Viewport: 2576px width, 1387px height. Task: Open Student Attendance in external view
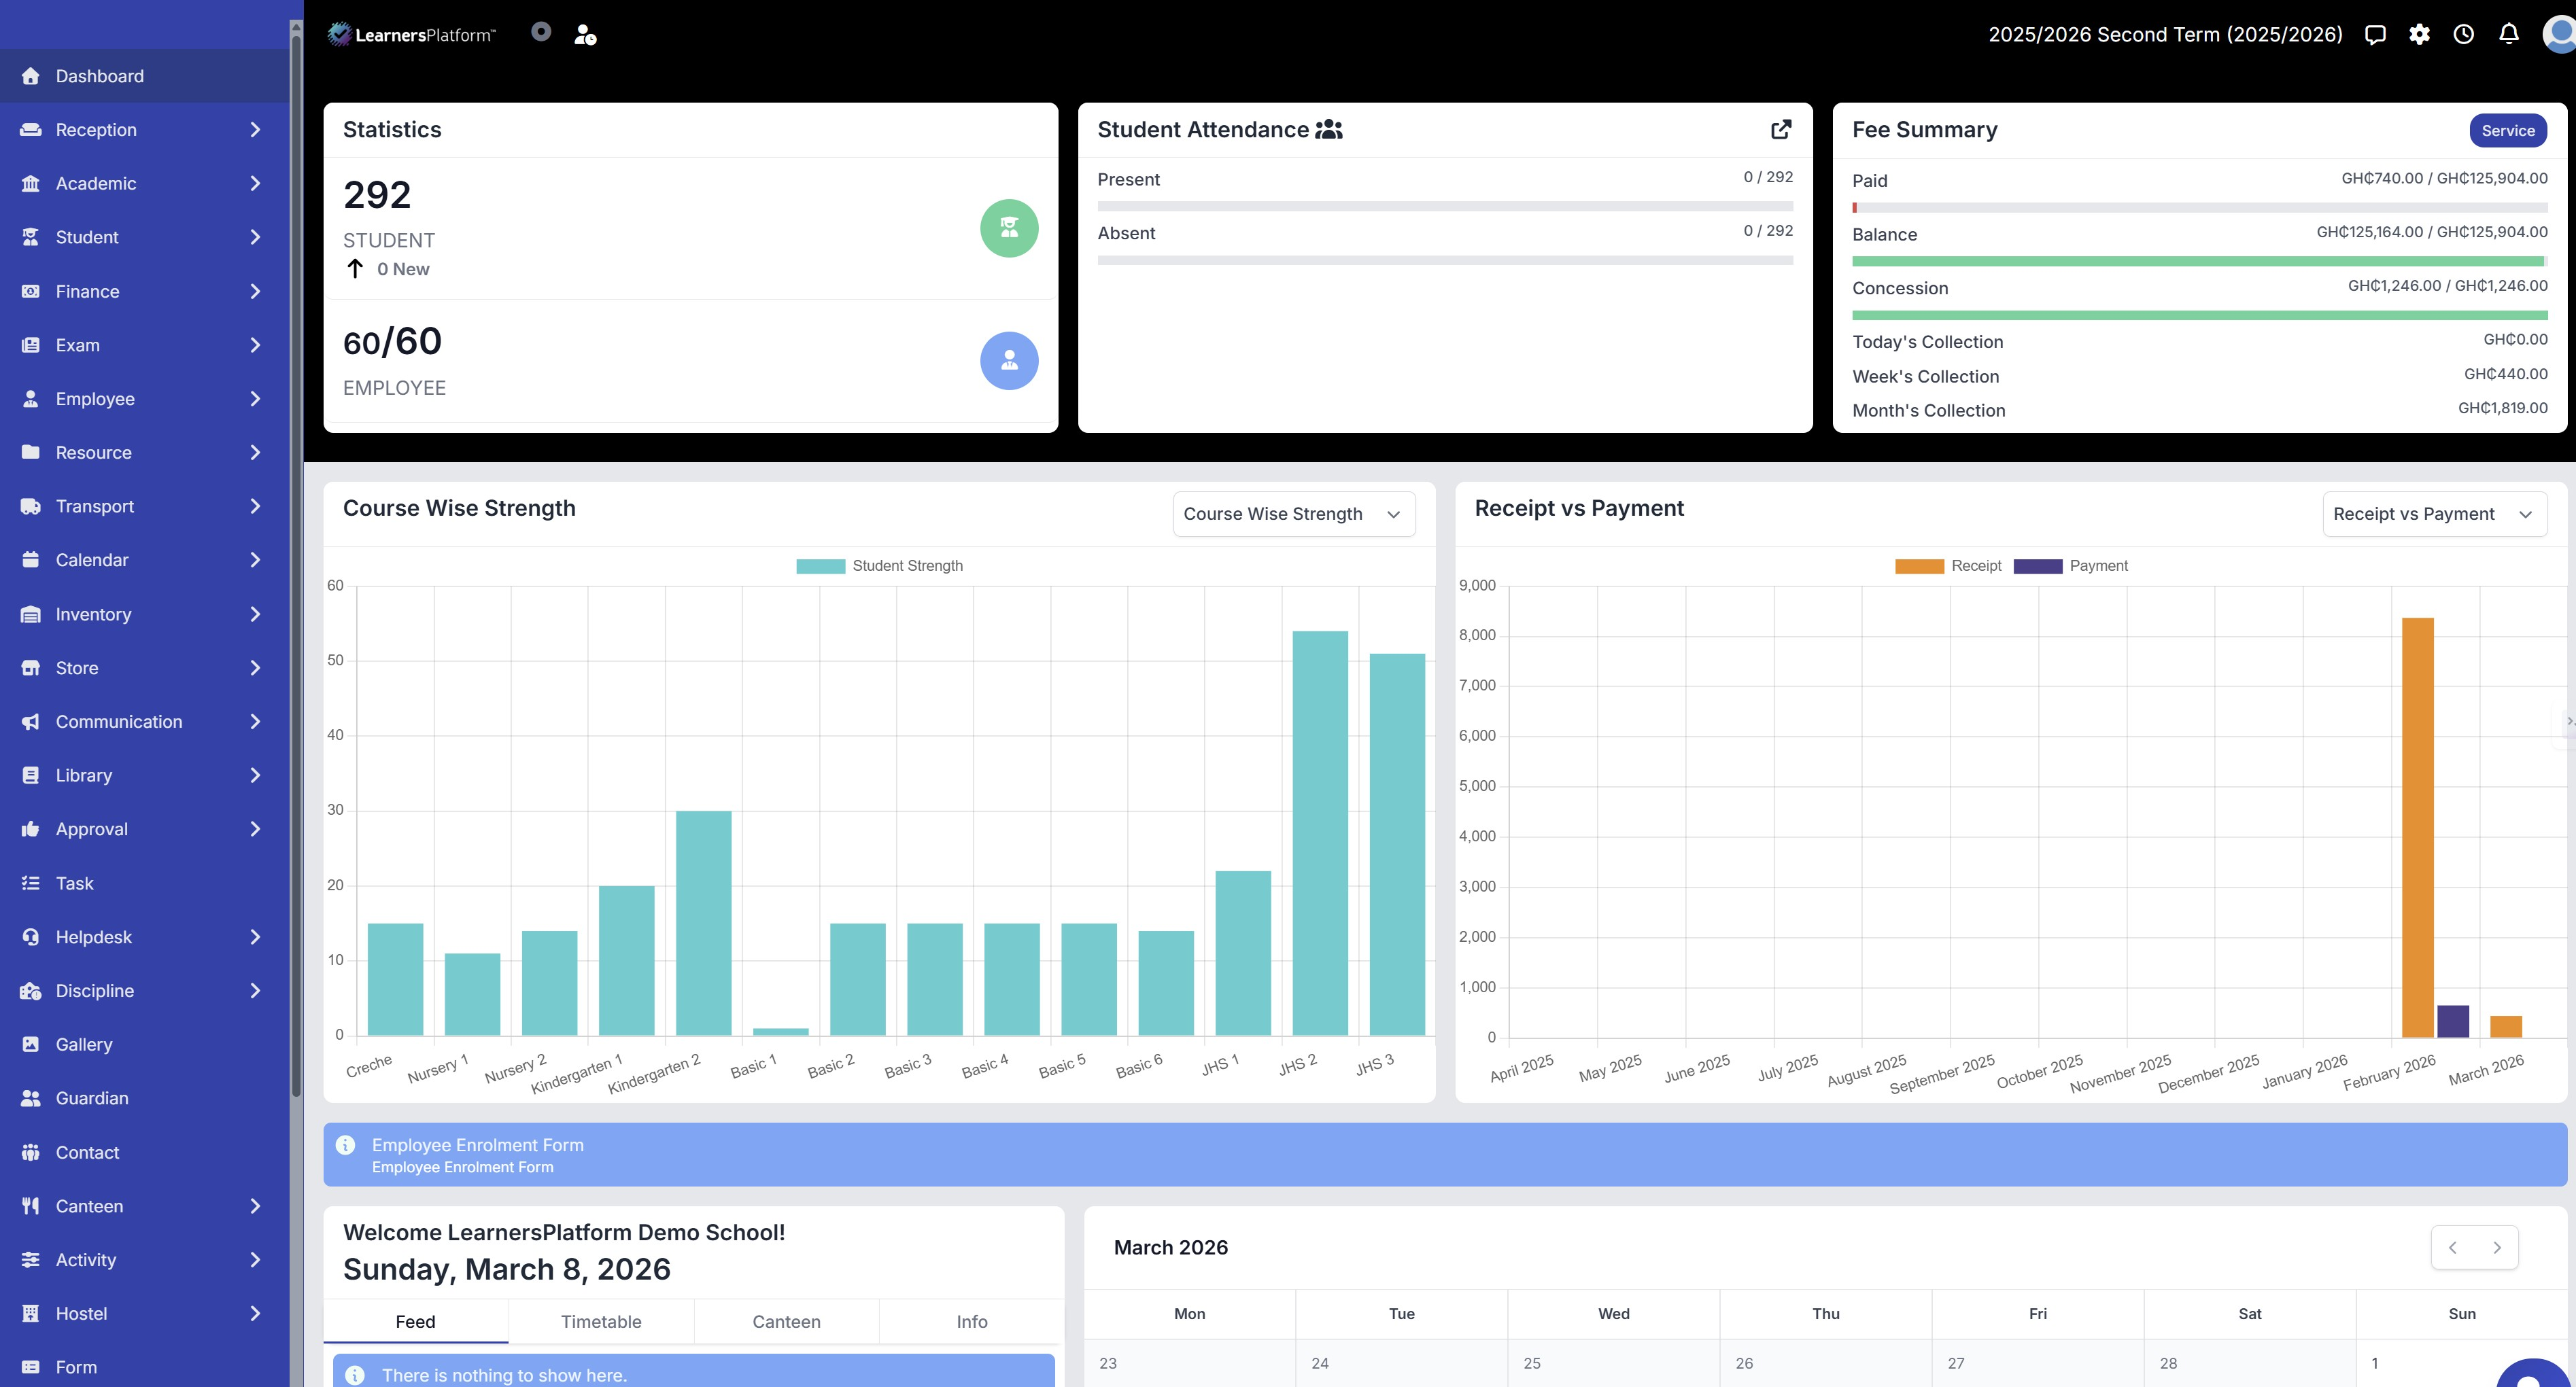pyautogui.click(x=1781, y=129)
